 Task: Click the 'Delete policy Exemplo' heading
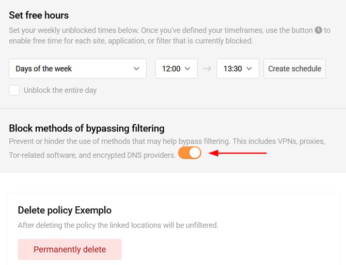pyautogui.click(x=65, y=210)
